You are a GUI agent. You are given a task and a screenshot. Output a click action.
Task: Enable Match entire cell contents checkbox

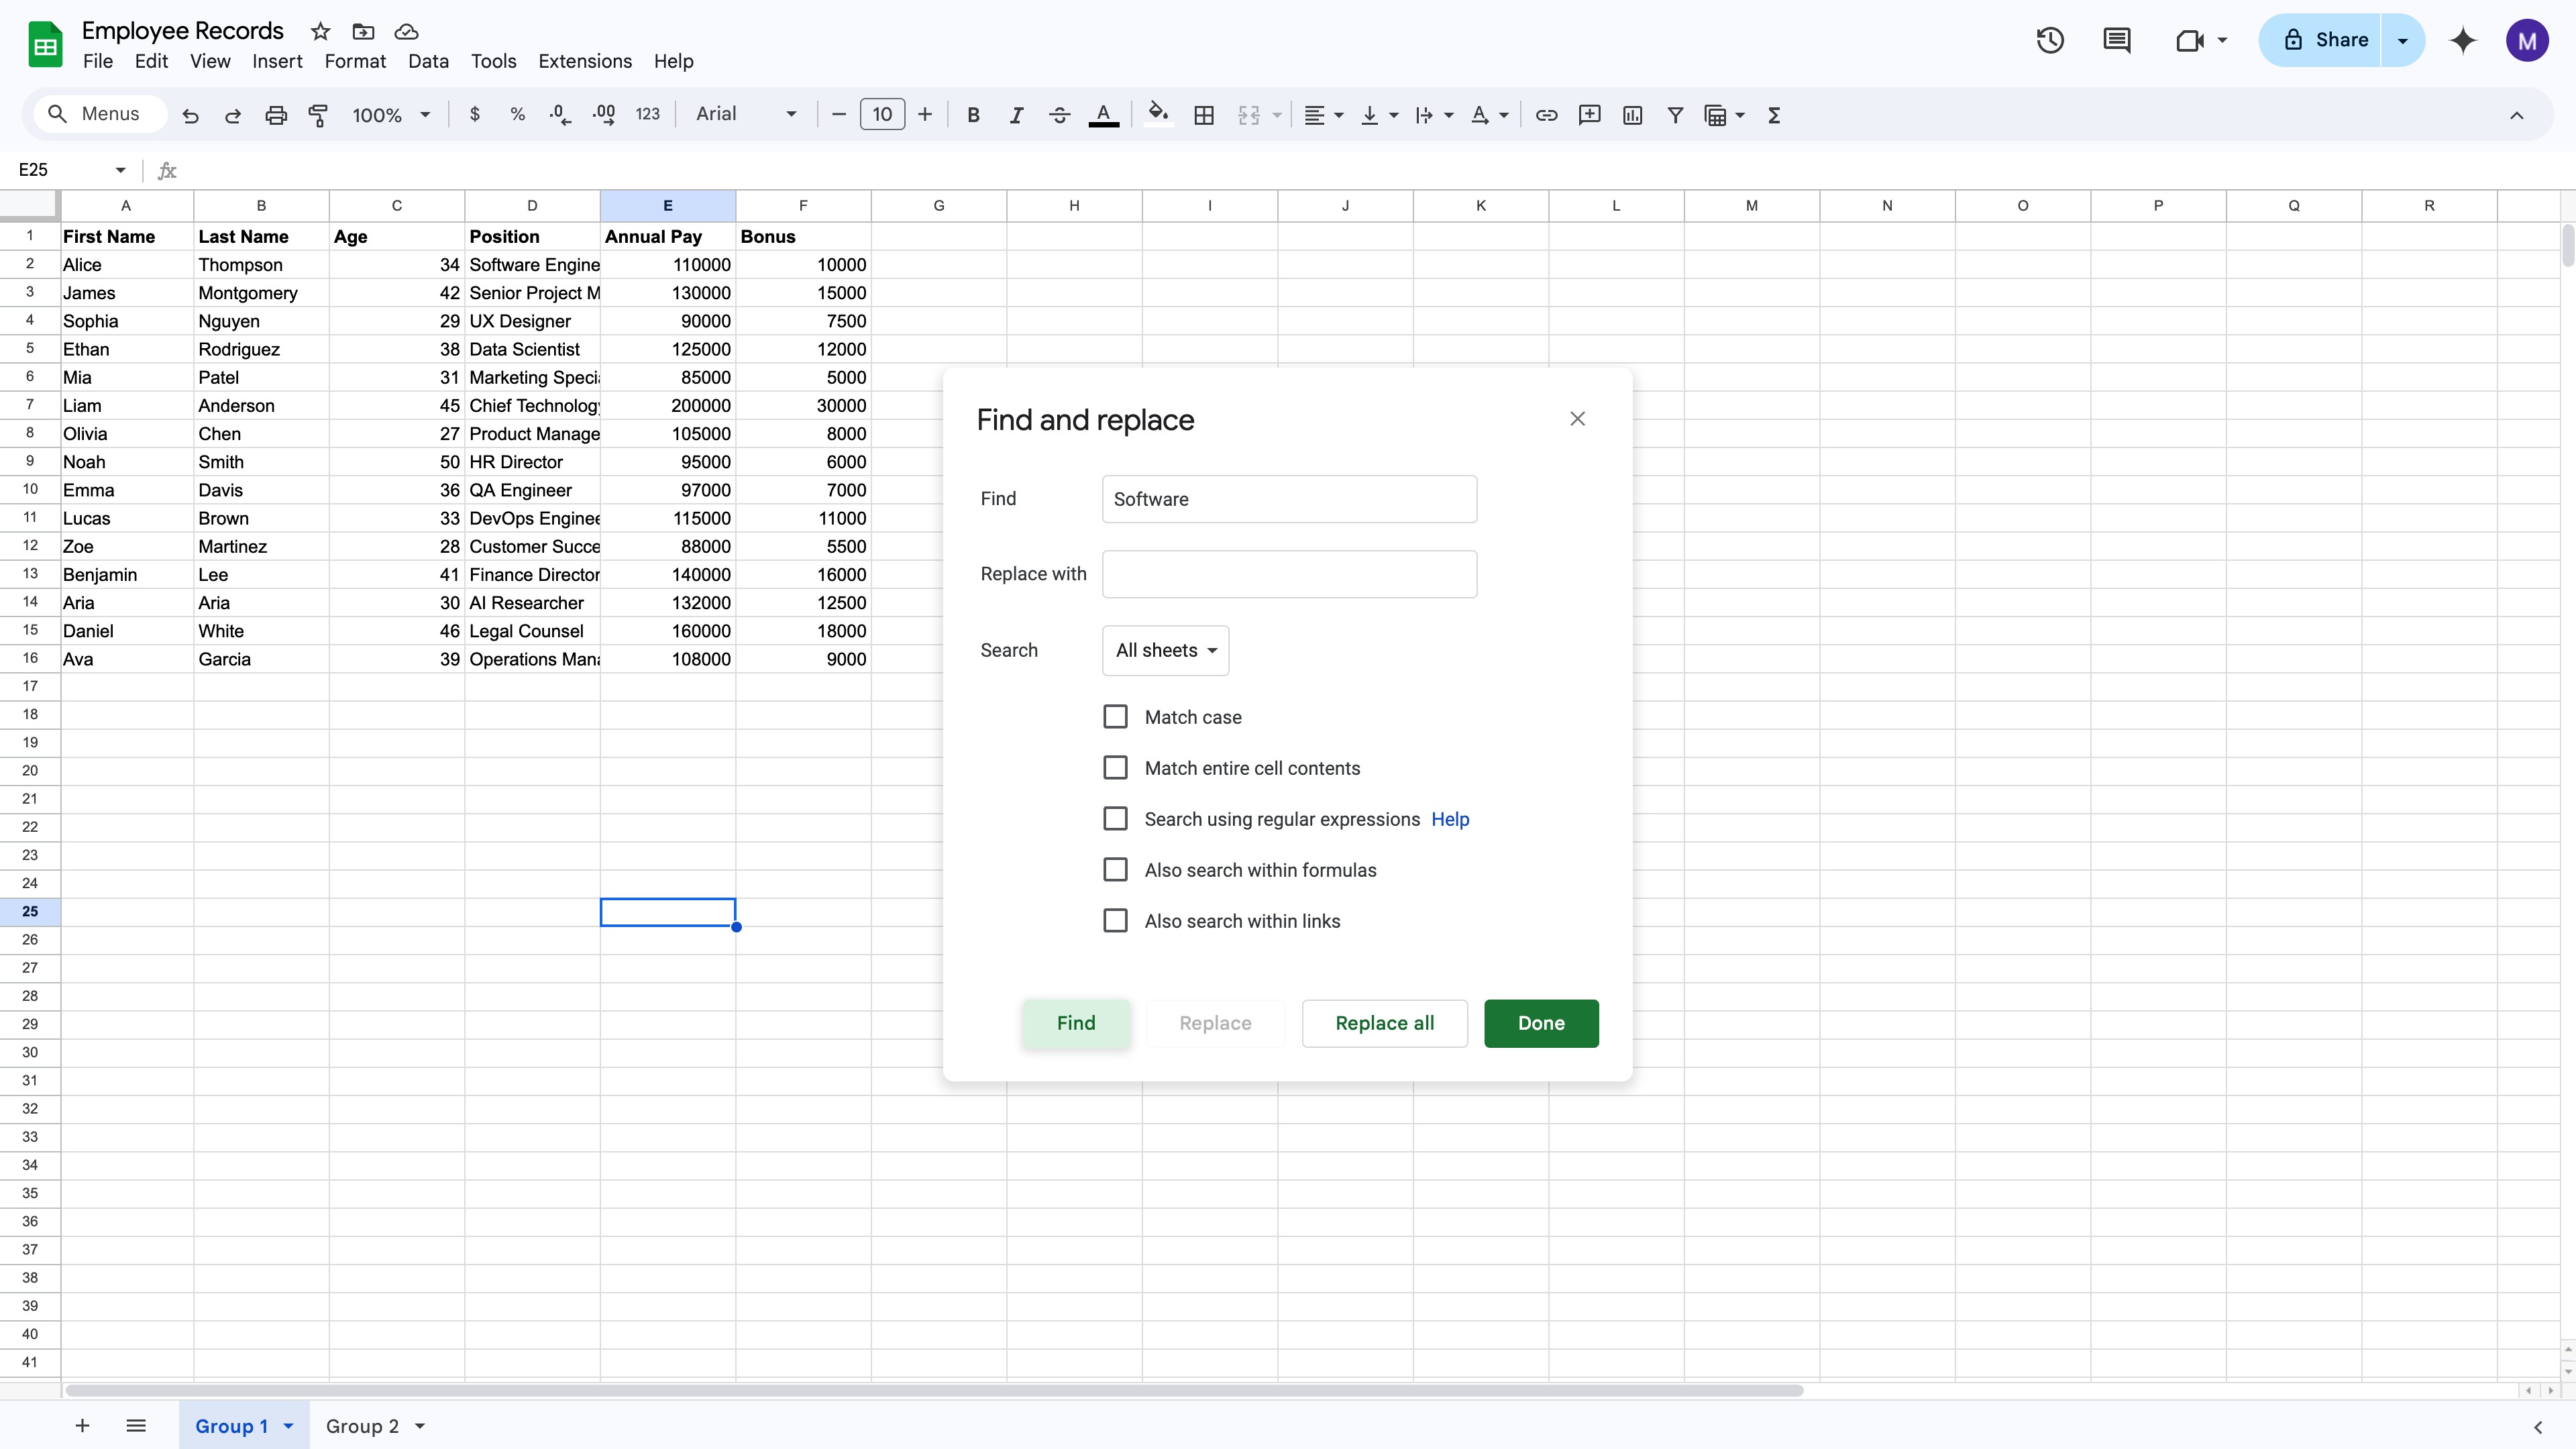[x=1115, y=767]
